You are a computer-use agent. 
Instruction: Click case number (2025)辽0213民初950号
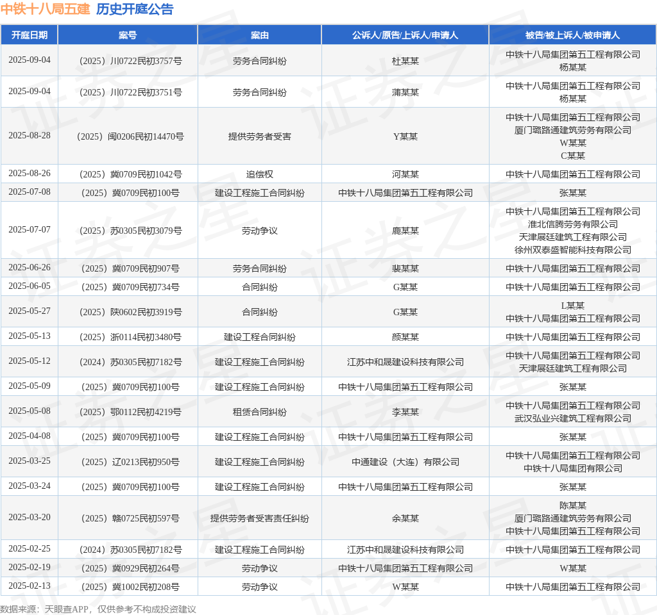pyautogui.click(x=130, y=462)
